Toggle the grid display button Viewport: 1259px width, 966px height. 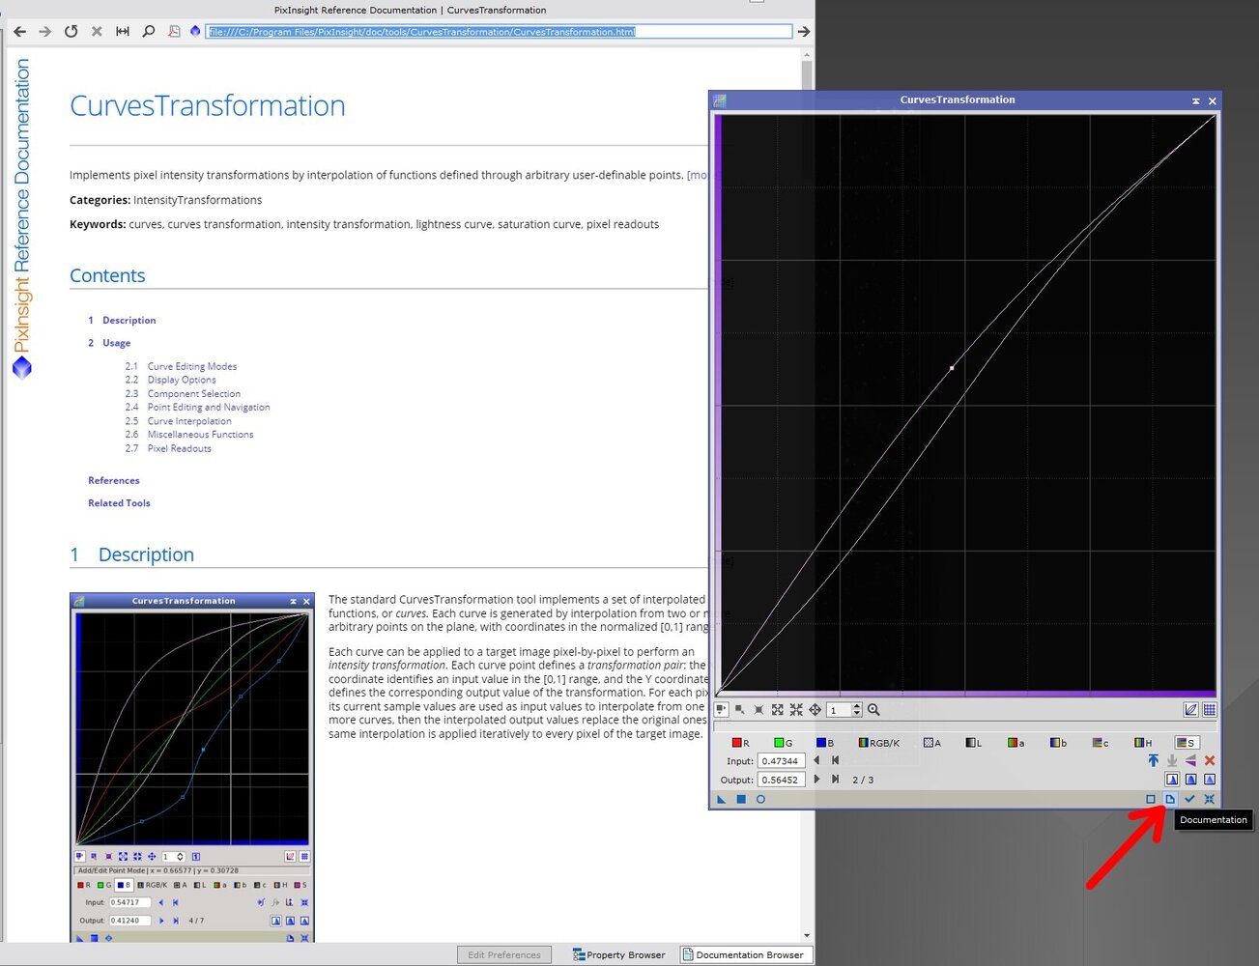(1209, 710)
